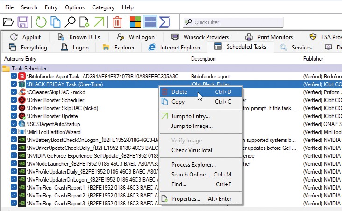Sort by Publisher column header
342x211 pixels.
tap(321, 59)
